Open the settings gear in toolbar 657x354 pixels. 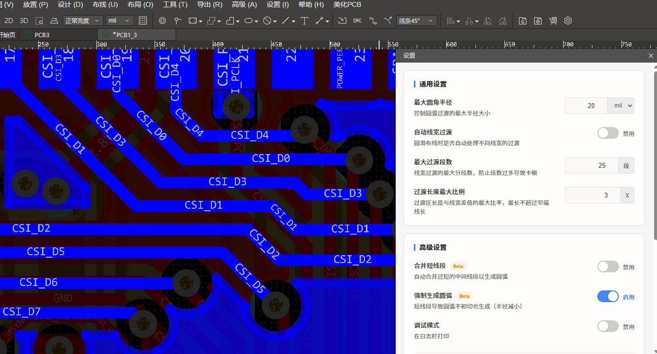[x=568, y=21]
